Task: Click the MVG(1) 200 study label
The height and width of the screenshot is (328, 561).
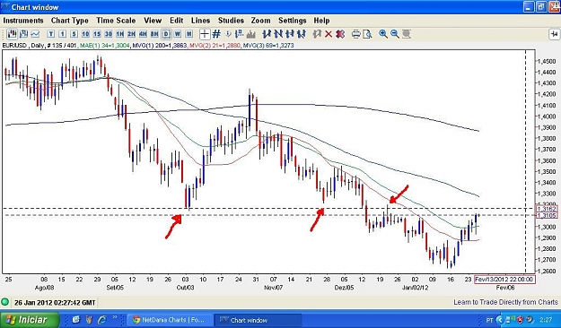Action: point(160,46)
